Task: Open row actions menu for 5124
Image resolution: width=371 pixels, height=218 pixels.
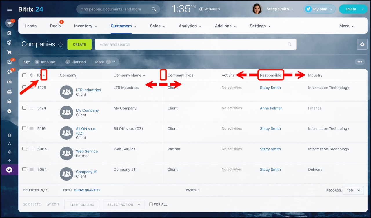Action: pos(32,108)
